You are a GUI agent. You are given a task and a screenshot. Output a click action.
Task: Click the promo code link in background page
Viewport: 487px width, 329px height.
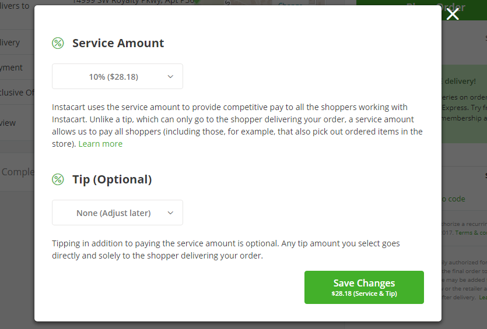453,199
